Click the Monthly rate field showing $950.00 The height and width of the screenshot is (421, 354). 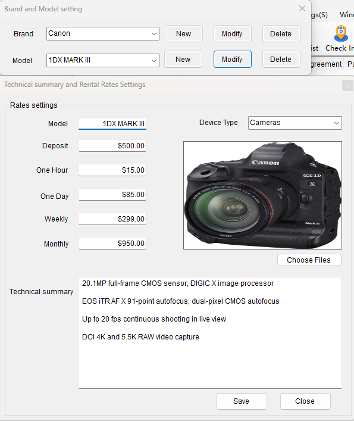click(112, 244)
